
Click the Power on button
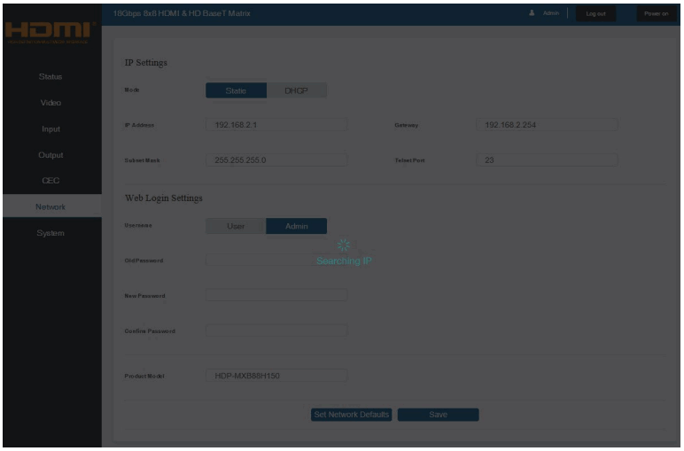[x=656, y=13]
